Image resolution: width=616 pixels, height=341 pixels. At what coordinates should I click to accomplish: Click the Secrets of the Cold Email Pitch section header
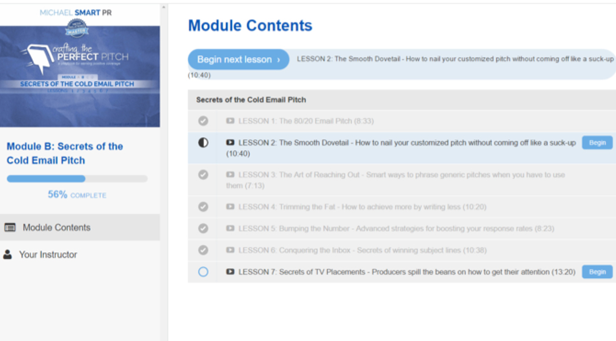(x=251, y=100)
